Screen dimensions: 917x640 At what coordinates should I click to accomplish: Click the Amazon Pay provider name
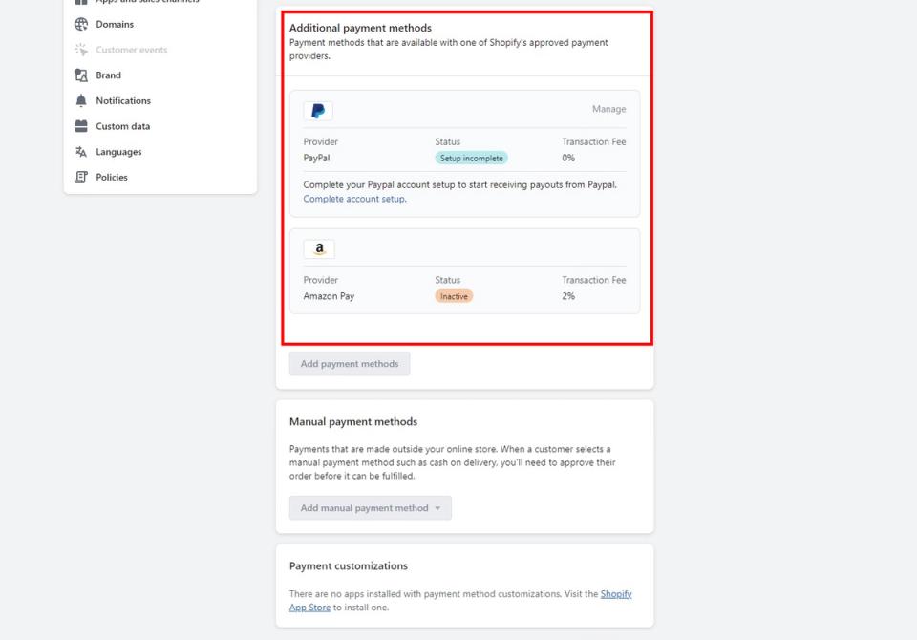click(329, 296)
